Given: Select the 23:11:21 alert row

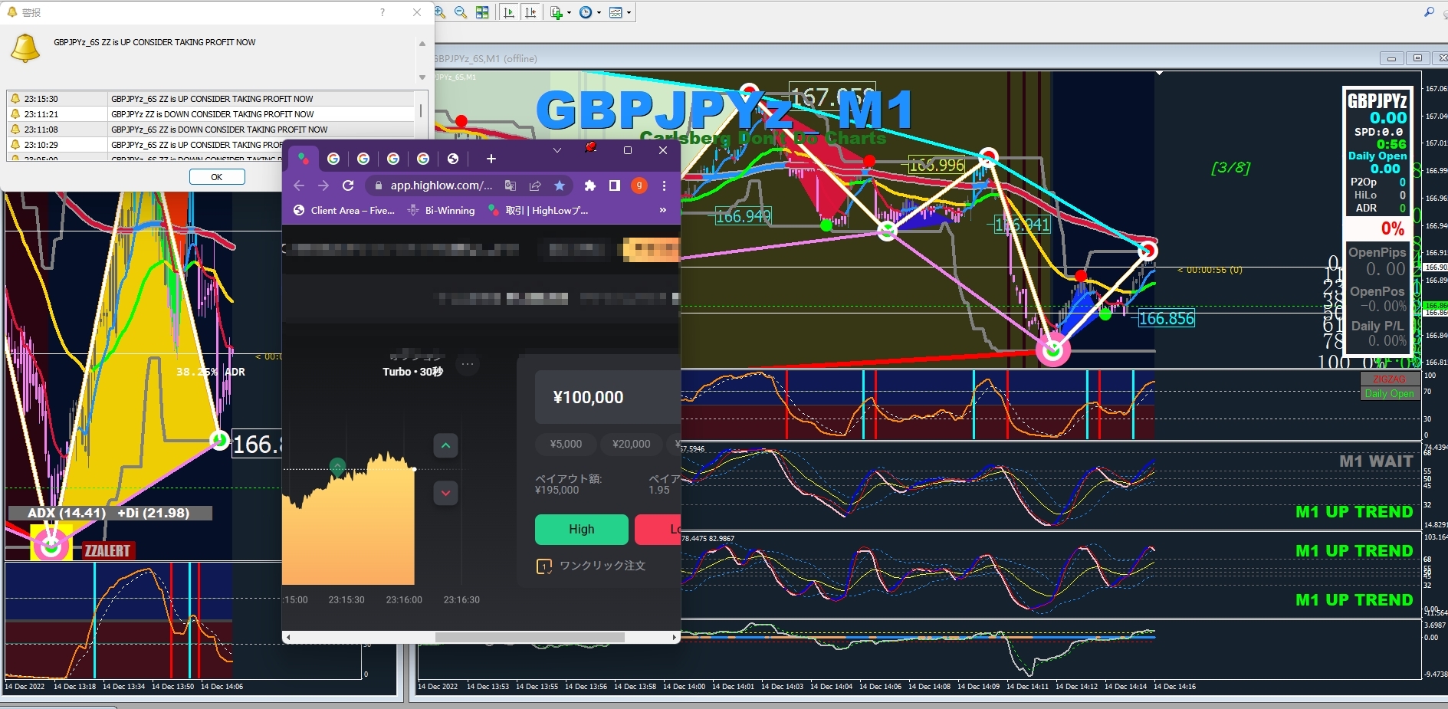Looking at the screenshot, I should [211, 114].
